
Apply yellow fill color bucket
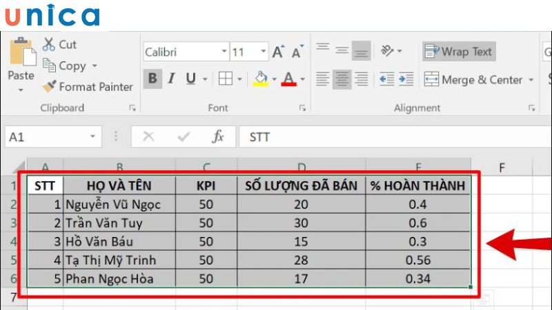(261, 79)
